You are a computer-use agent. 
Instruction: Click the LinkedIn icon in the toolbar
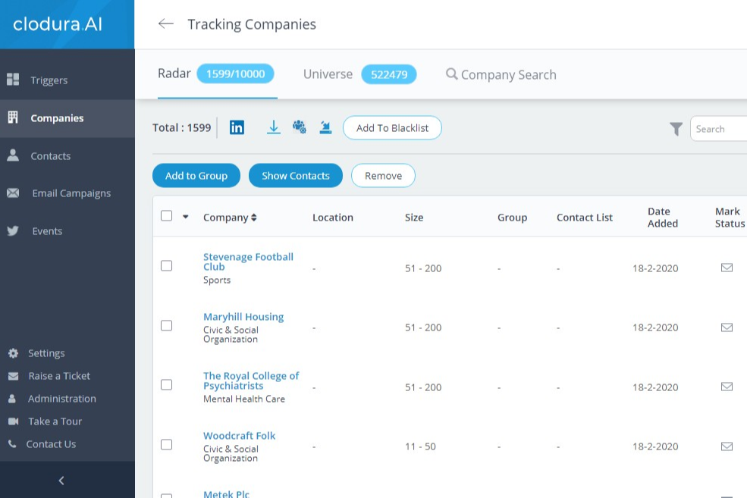click(237, 127)
